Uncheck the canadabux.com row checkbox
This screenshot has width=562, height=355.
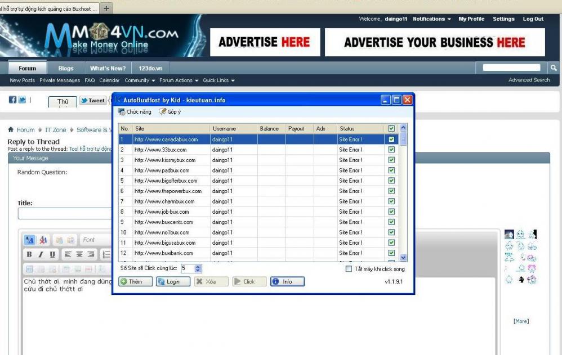click(391, 140)
